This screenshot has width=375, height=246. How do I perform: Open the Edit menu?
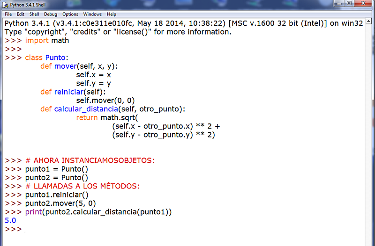coord(20,14)
